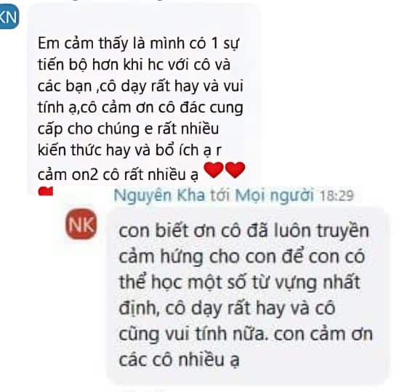Click line 'cấp cho chúng e rất nhiều'

click(128, 129)
